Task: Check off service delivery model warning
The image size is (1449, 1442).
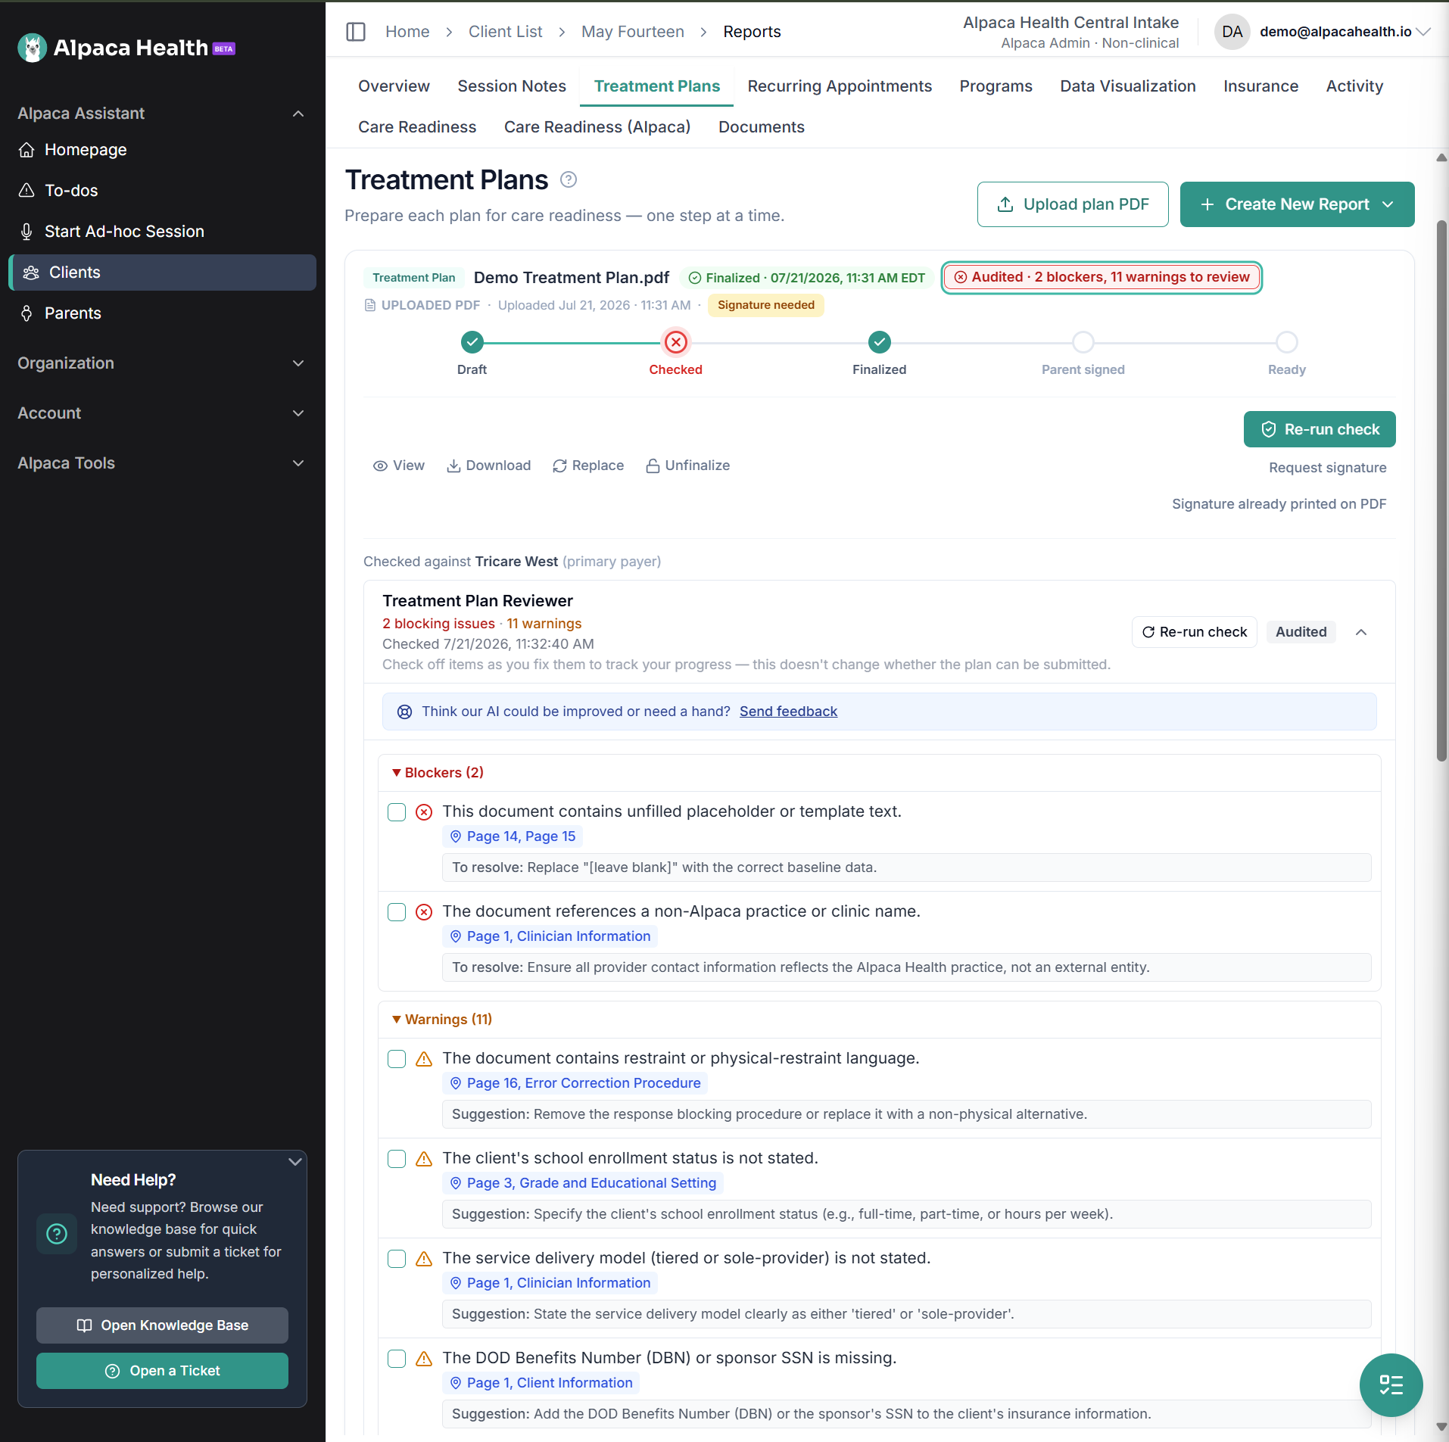Action: coord(397,1259)
